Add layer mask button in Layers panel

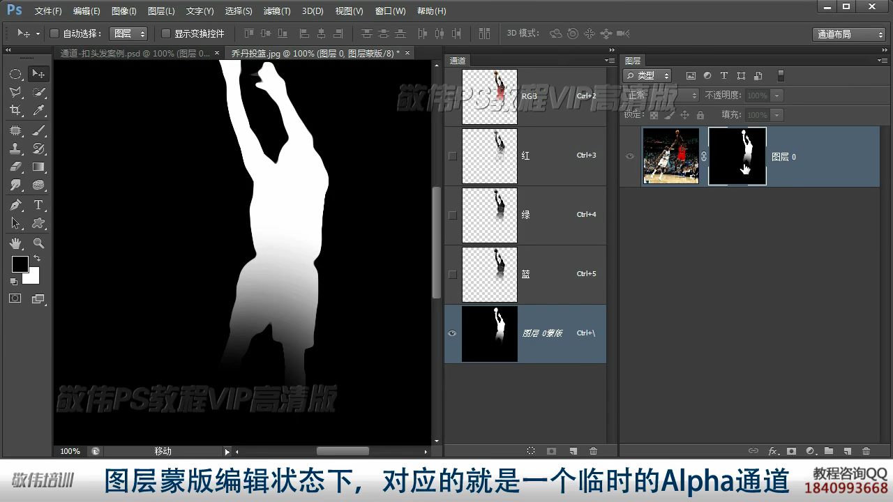point(791,451)
